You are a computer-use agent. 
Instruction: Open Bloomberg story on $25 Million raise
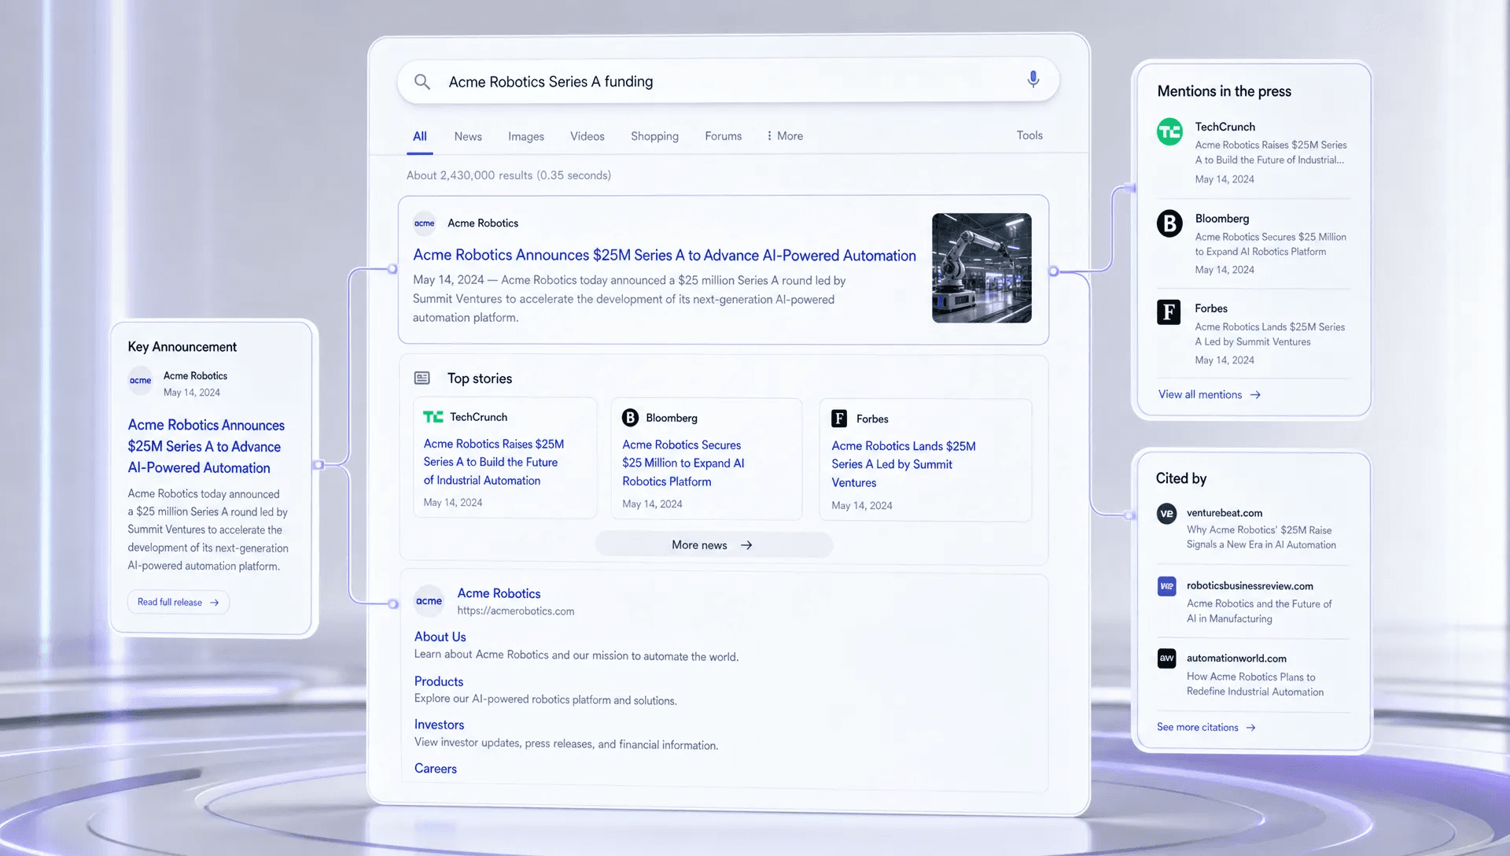(x=683, y=463)
